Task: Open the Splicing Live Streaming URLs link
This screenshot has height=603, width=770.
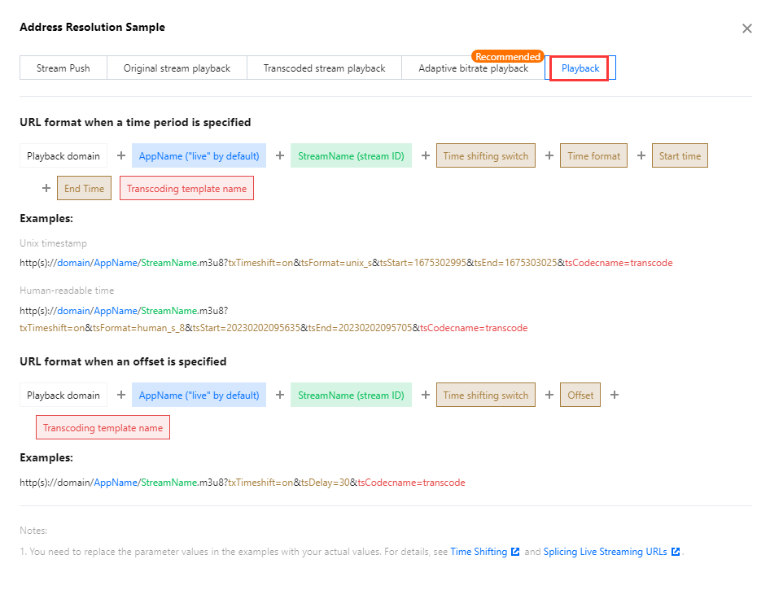Action: pyautogui.click(x=605, y=552)
